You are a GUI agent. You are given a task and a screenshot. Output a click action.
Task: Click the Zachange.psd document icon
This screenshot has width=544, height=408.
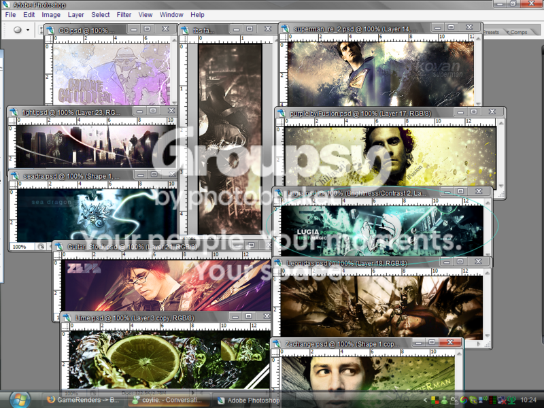277,344
